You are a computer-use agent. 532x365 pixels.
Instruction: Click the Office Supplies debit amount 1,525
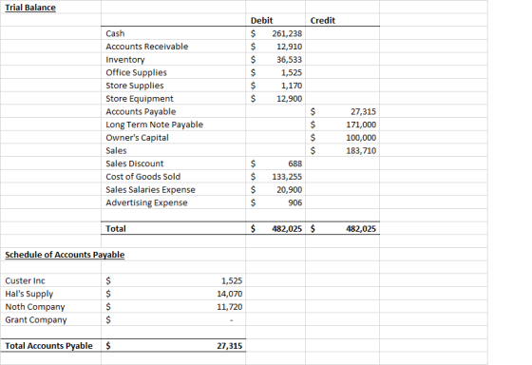pos(292,72)
